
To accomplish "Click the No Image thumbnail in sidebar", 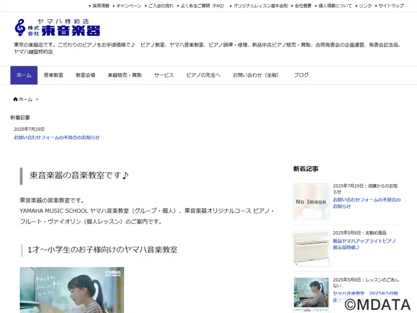I will pos(311,201).
